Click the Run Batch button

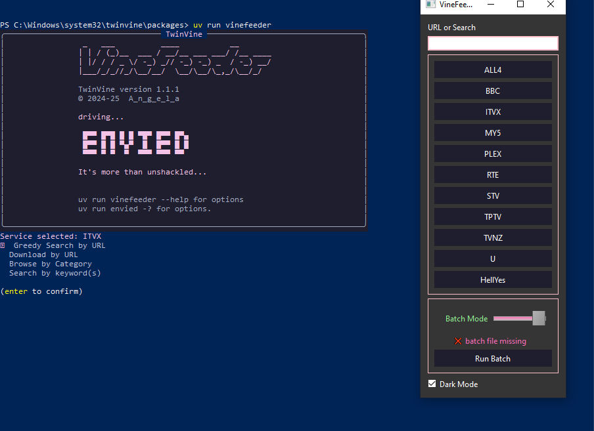click(492, 358)
